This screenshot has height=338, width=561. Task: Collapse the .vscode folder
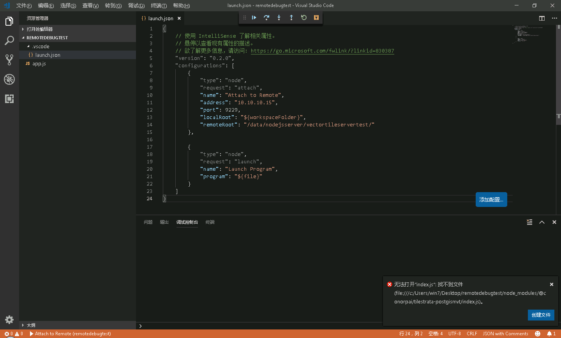pyautogui.click(x=78, y=46)
